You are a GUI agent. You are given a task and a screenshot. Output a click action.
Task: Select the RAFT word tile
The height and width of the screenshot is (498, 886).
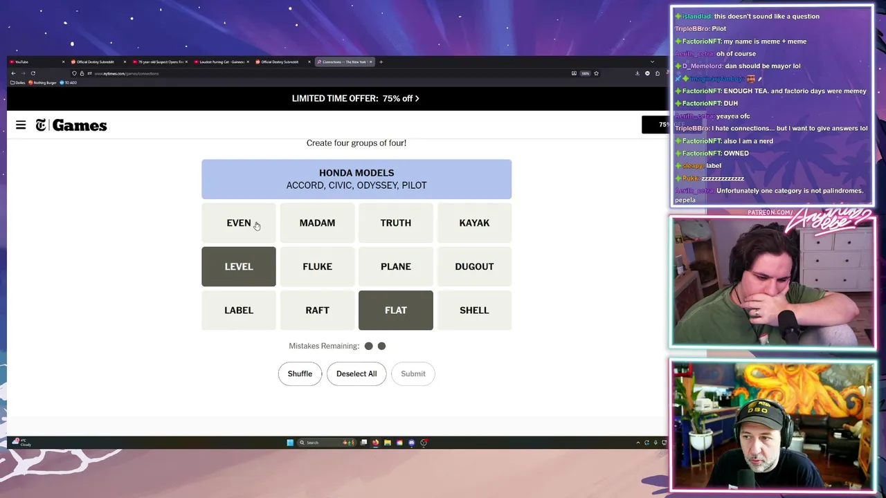317,310
